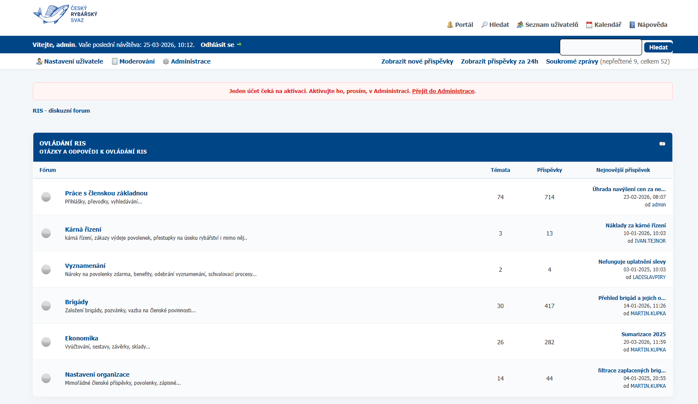Open the Zobrazit nové příspěvky menu item
Screen dimensions: 698x404
417,61
